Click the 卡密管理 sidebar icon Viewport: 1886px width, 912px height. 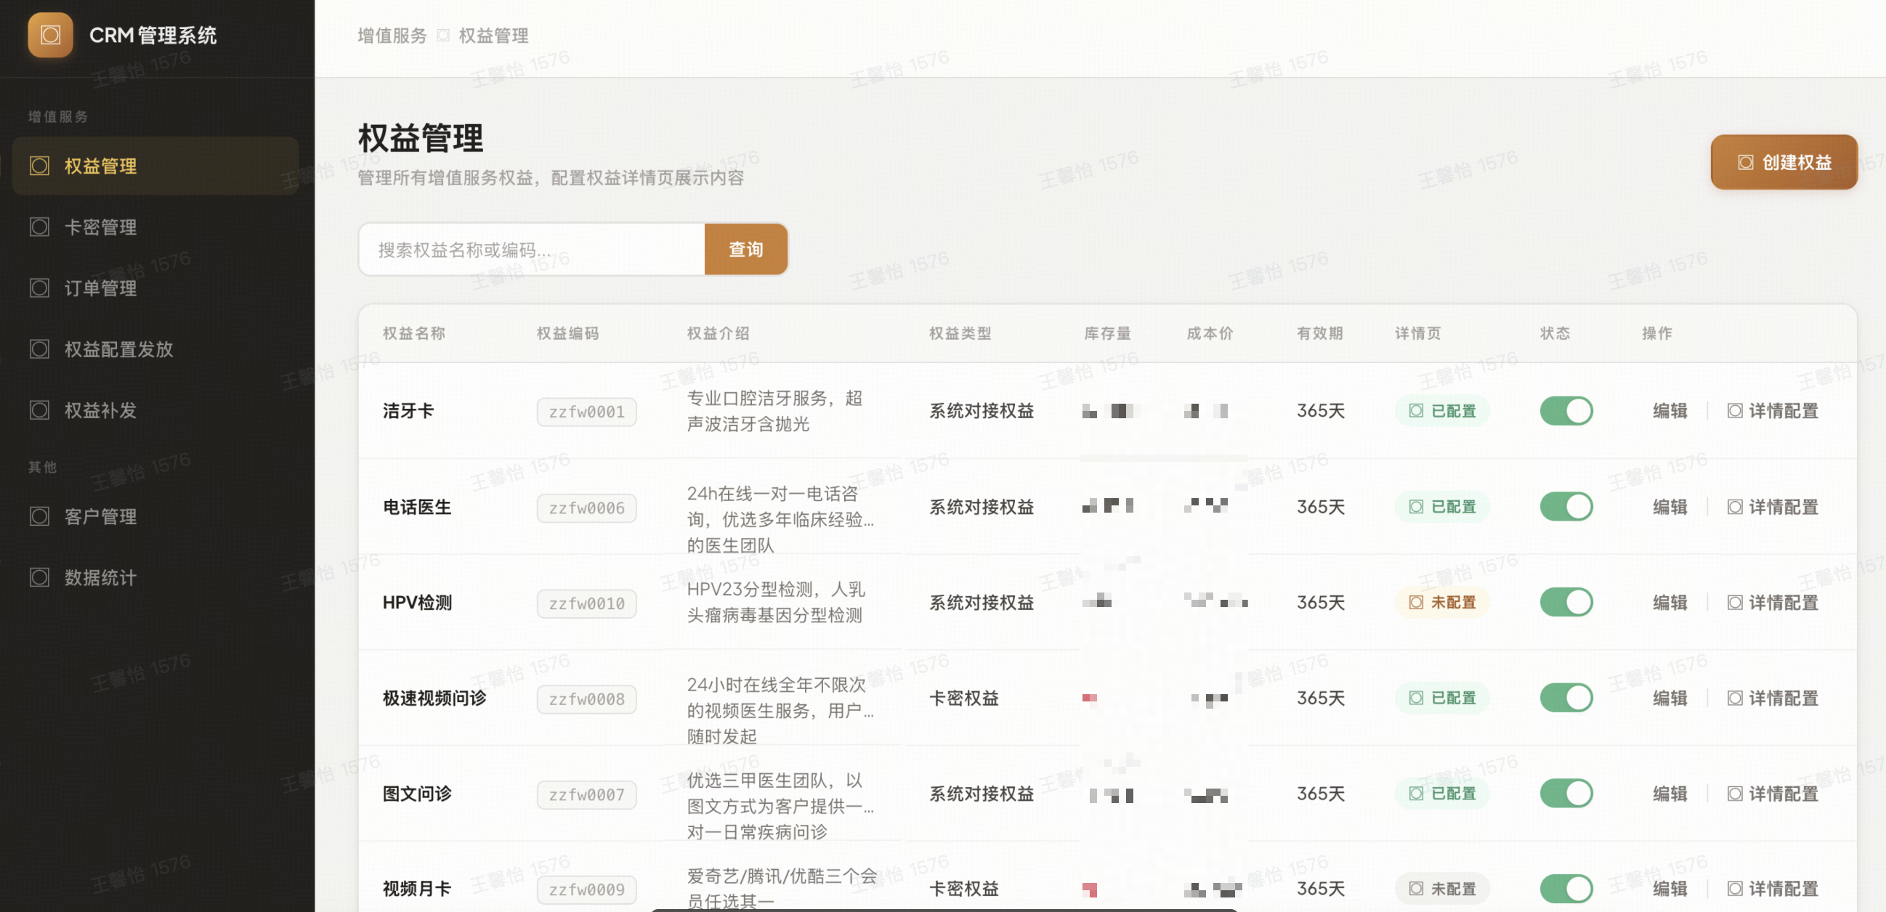(x=39, y=227)
